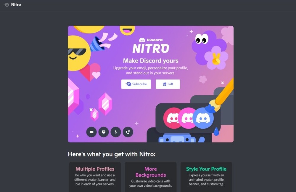Open the Multiple Profiles card
Image resolution: width=296 pixels, height=192 pixels.
pyautogui.click(x=95, y=177)
